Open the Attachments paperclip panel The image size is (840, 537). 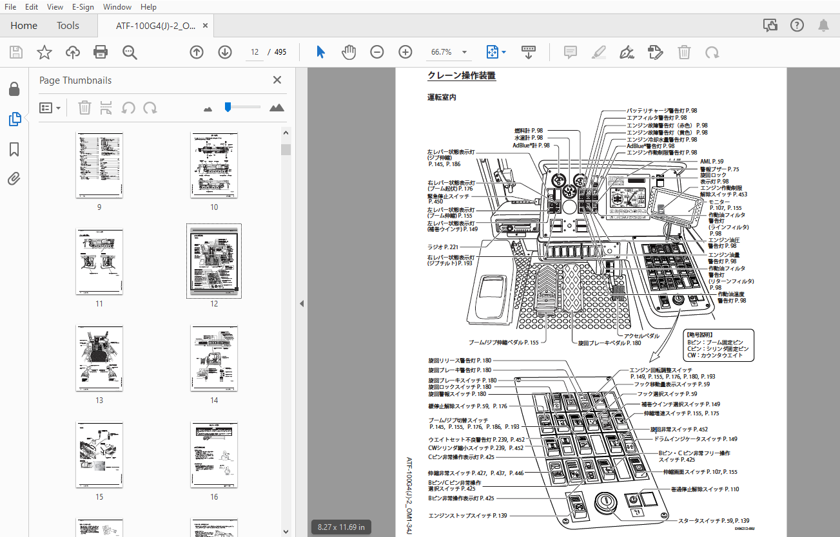coord(14,179)
